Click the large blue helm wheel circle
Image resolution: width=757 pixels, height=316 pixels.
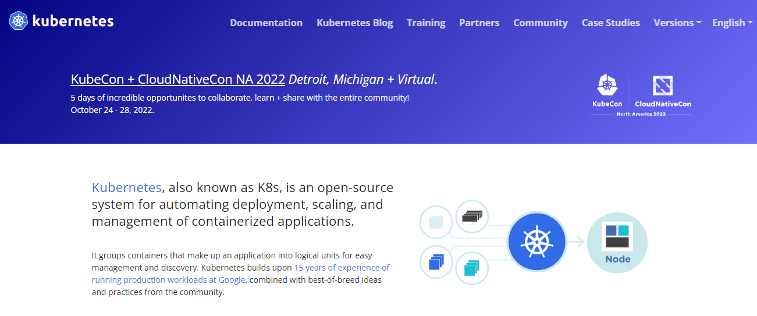click(536, 243)
